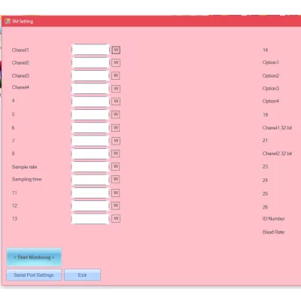The image size is (301, 301).
Task: Click the Chanel1 input field
Action: coord(90,50)
